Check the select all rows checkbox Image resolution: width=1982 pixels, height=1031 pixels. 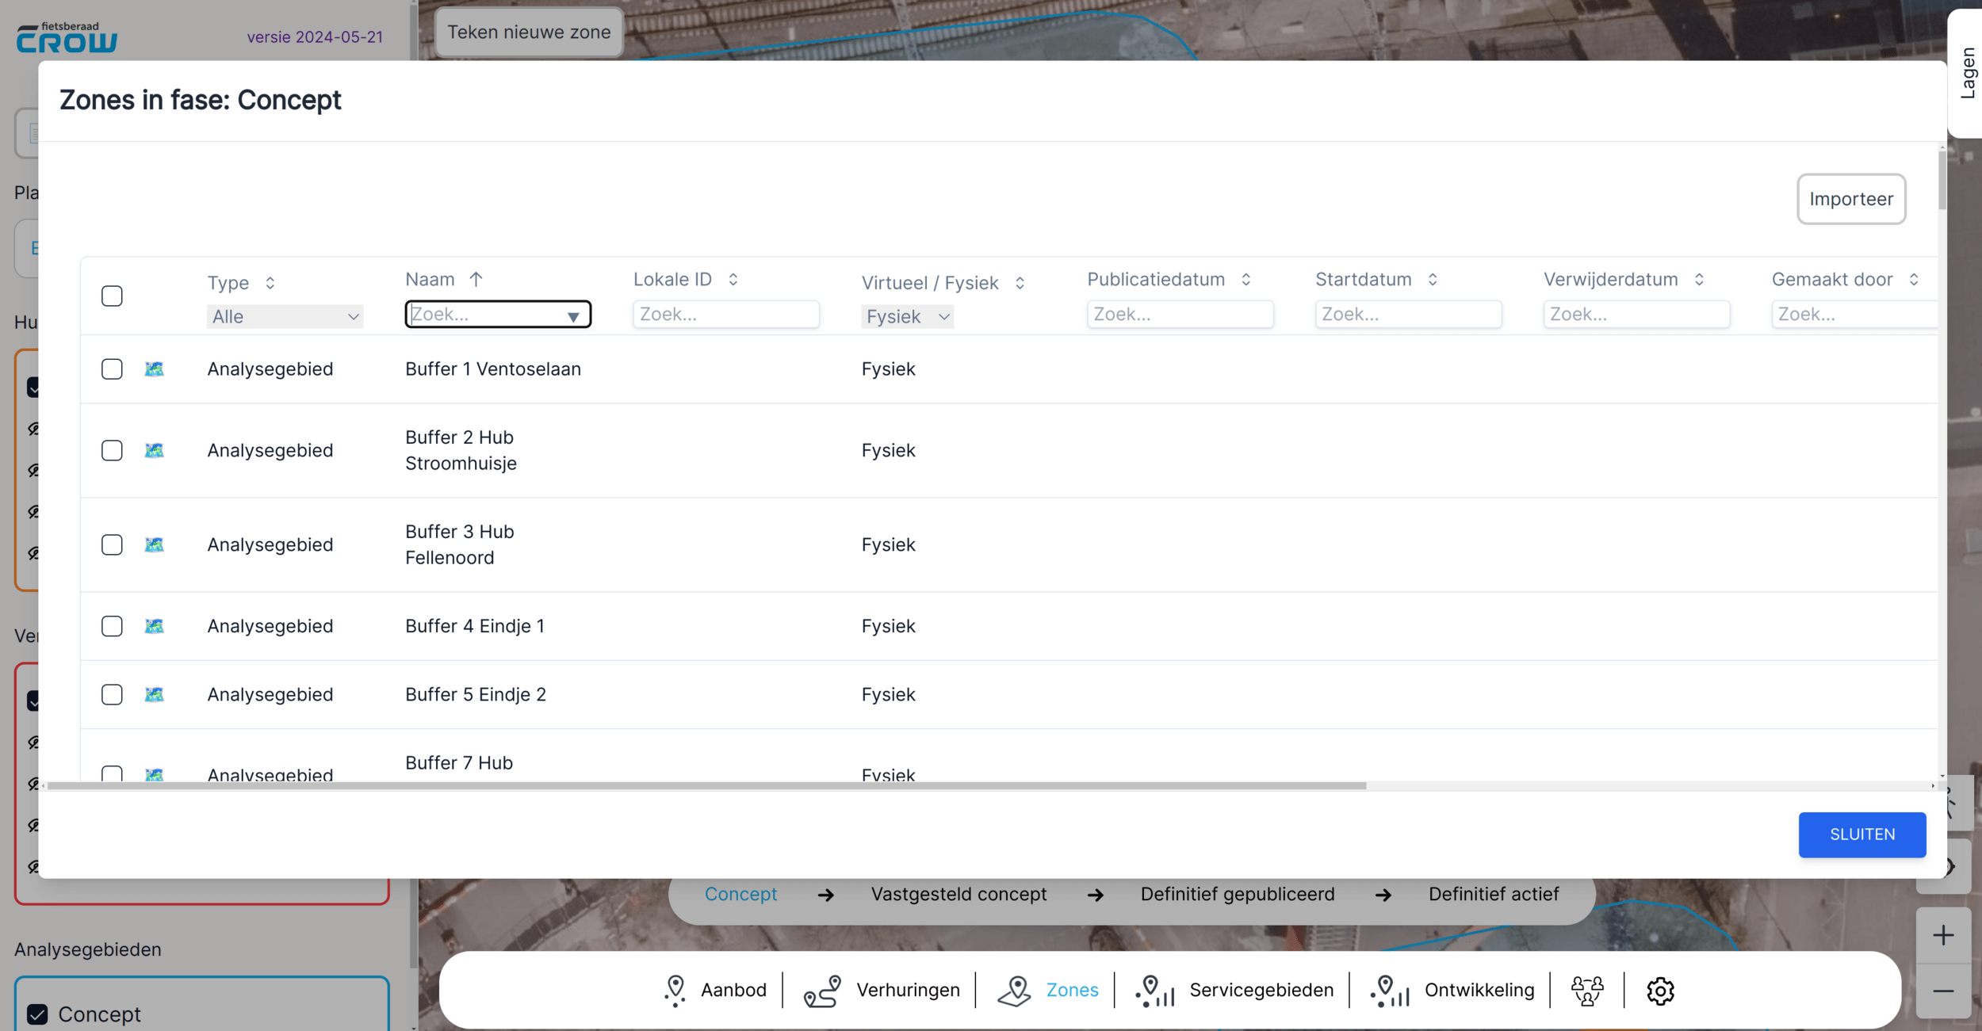tap(112, 296)
